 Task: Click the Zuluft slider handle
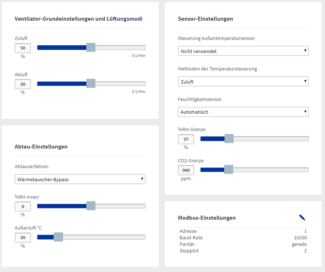[x=91, y=48]
